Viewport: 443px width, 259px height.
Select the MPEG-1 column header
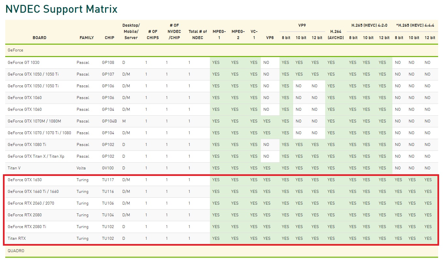[x=219, y=35]
